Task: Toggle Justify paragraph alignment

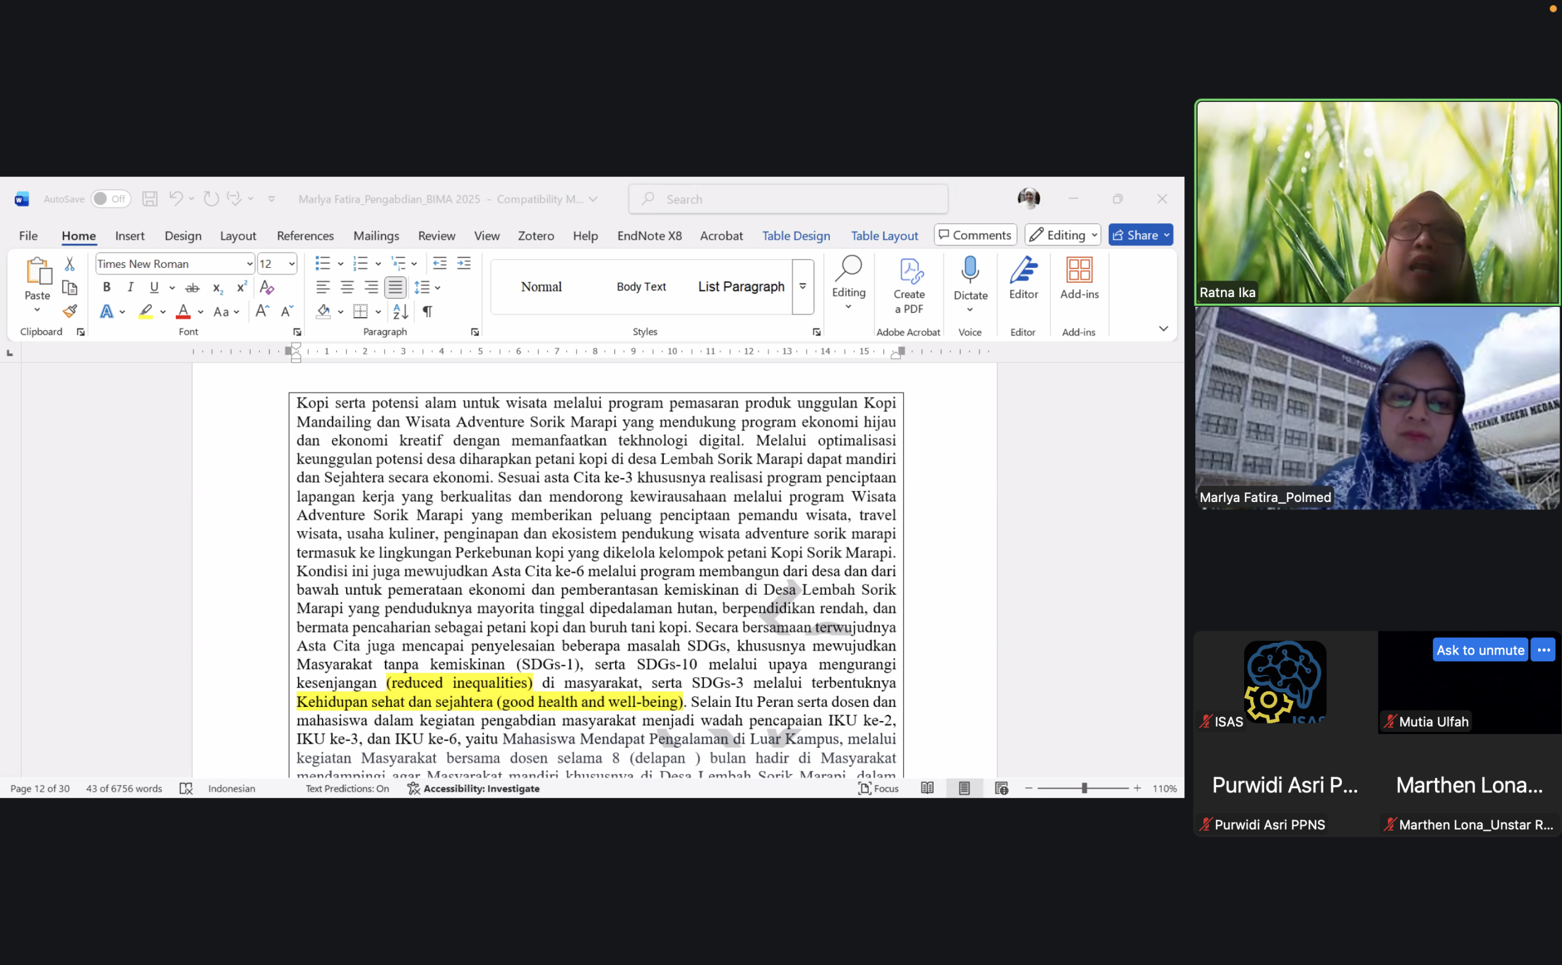Action: pos(395,287)
